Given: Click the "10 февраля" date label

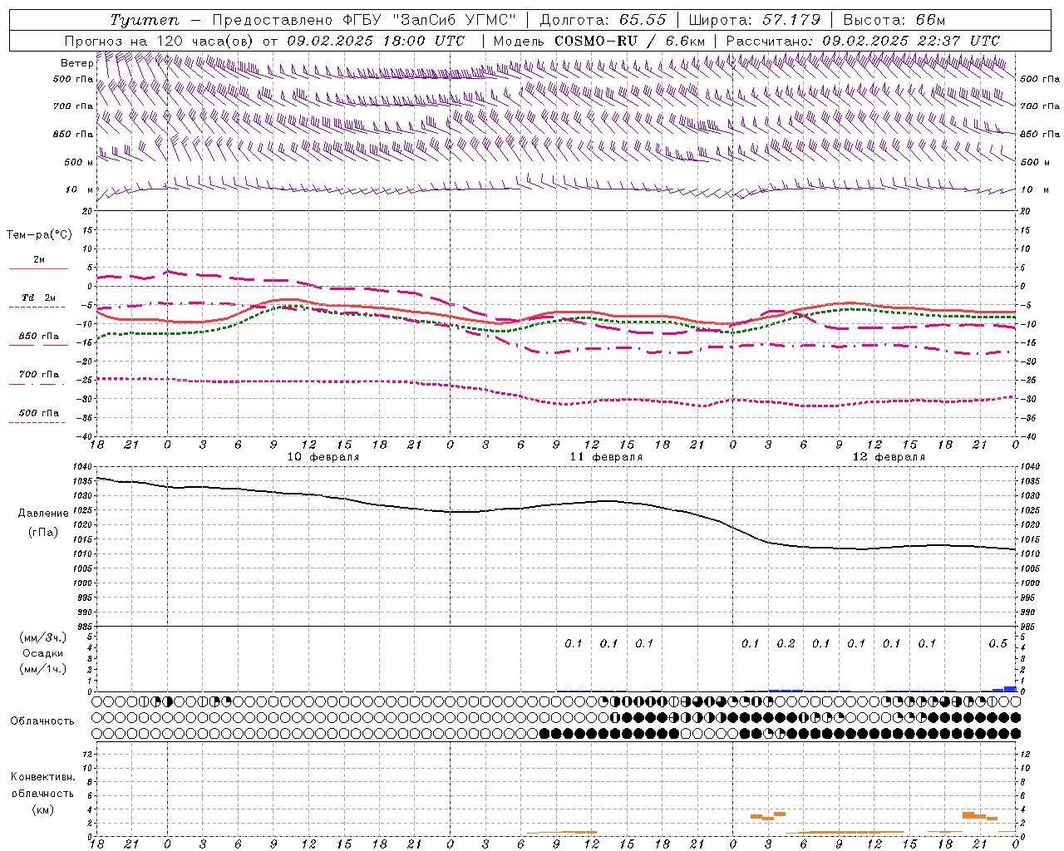Looking at the screenshot, I should (x=323, y=457).
